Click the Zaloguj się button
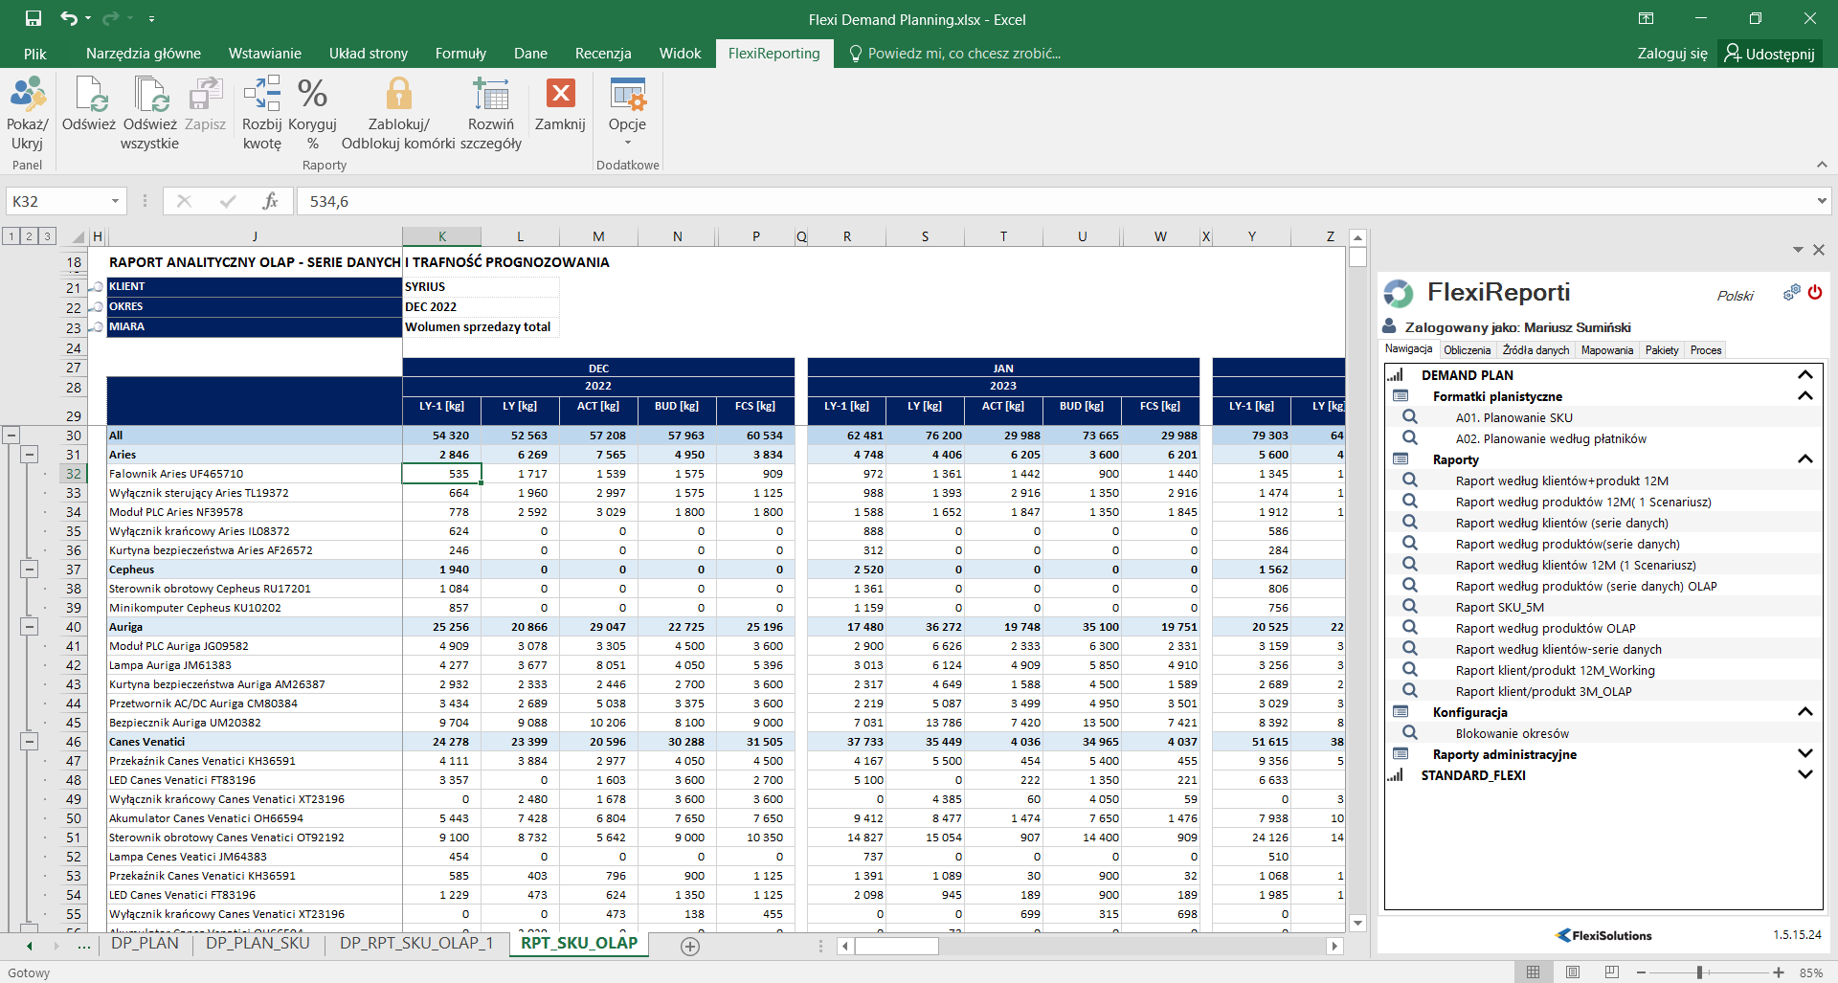 point(1671,54)
